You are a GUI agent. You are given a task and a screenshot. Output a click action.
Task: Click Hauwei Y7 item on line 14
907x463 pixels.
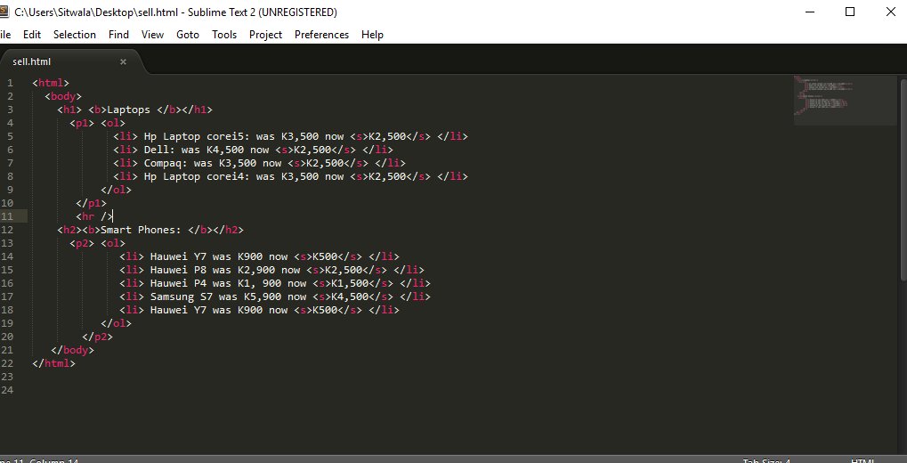(259, 256)
